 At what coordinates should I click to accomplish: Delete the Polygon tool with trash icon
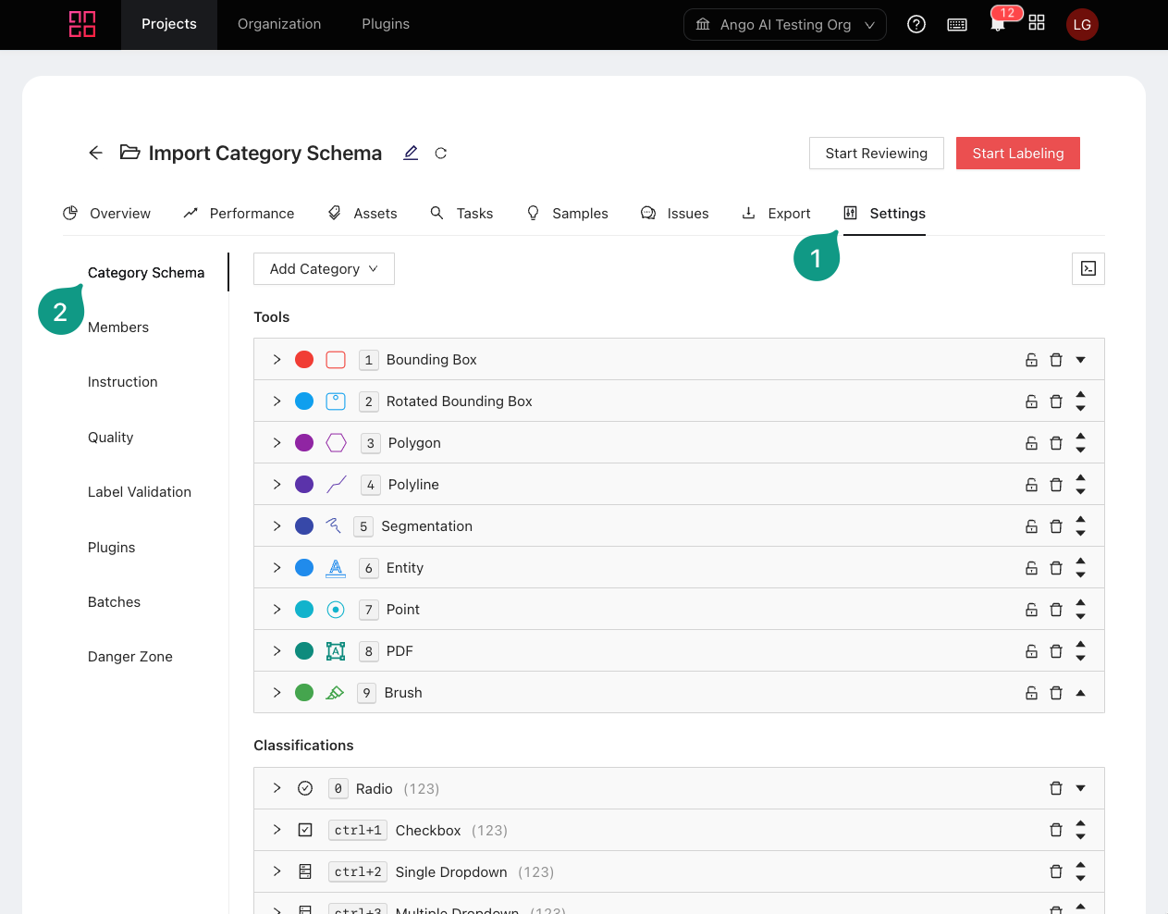pos(1056,443)
